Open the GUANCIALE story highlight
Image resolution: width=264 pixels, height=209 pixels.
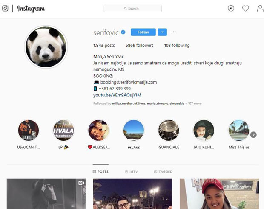click(x=169, y=131)
